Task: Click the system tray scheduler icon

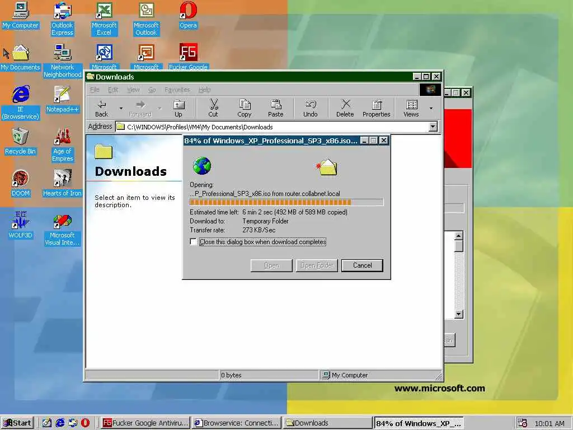Action: coord(522,423)
